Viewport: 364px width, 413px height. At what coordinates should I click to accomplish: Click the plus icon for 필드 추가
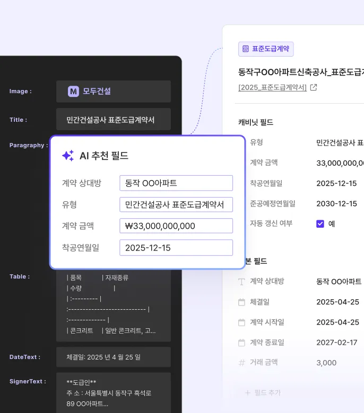(248, 393)
